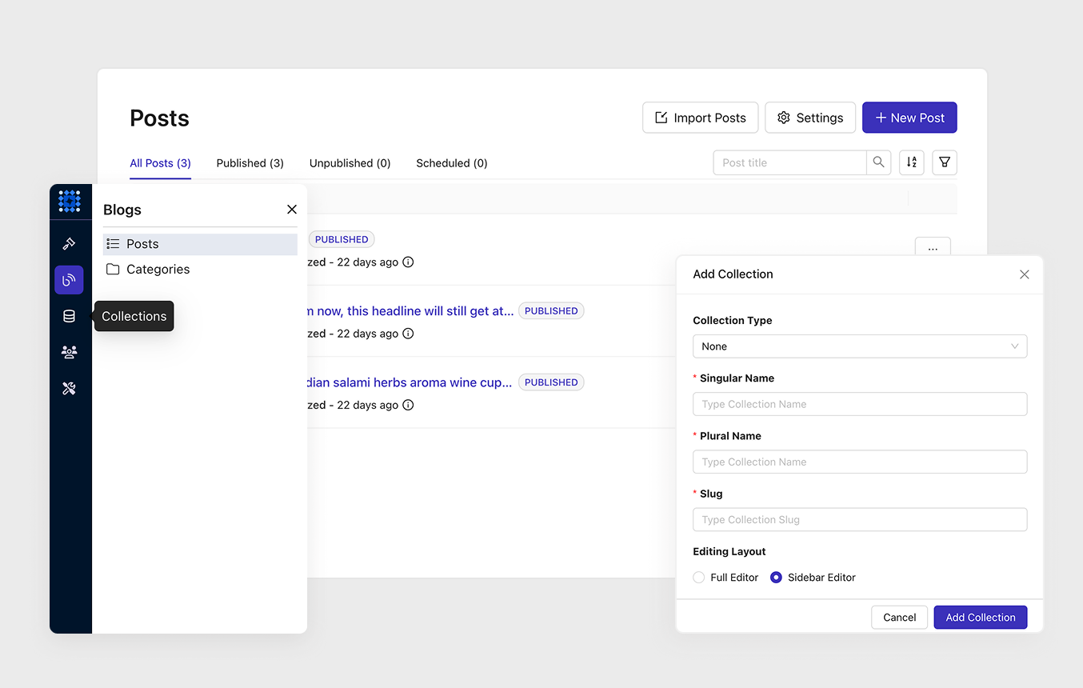The image size is (1083, 688).
Task: Click the Add Collection button
Action: (980, 618)
